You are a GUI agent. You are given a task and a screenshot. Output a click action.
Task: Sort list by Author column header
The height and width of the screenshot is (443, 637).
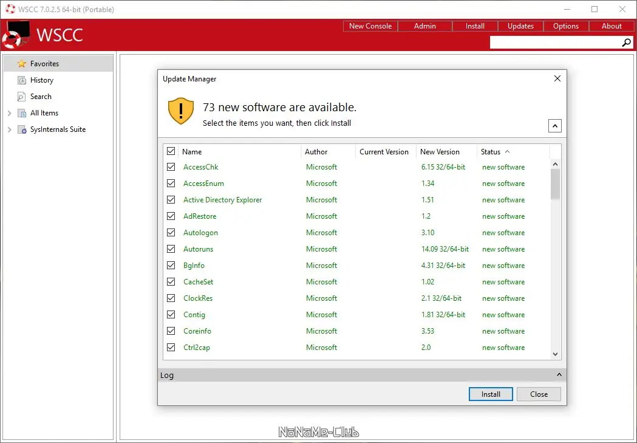[x=329, y=151]
